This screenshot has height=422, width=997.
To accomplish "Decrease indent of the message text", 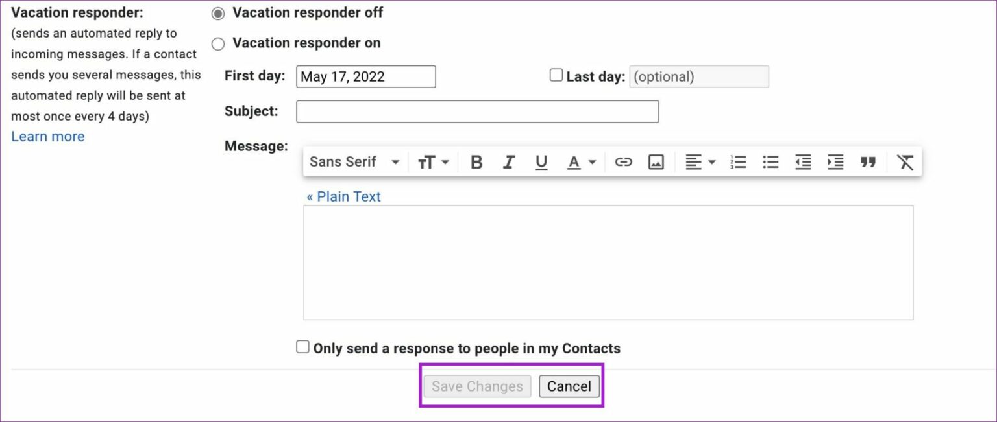I will pyautogui.click(x=803, y=161).
